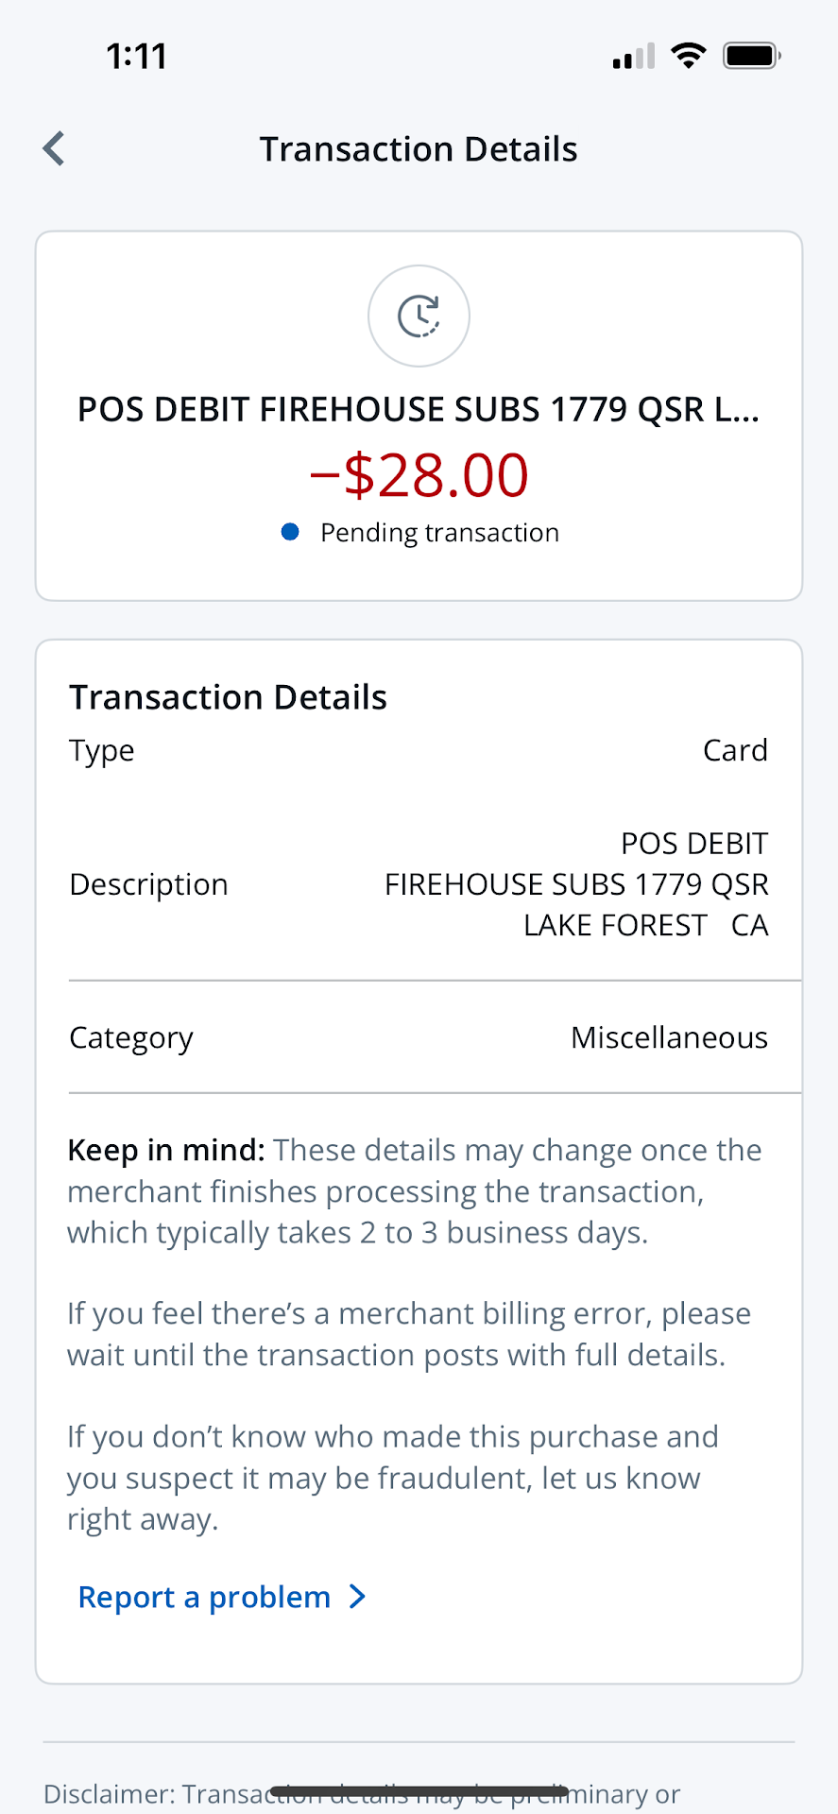The width and height of the screenshot is (838, 1814).
Task: Tap the truncated FIREHOUSE SUBS transaction title
Action: 419,410
